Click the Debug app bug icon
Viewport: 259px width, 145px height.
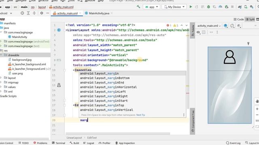point(209,7)
